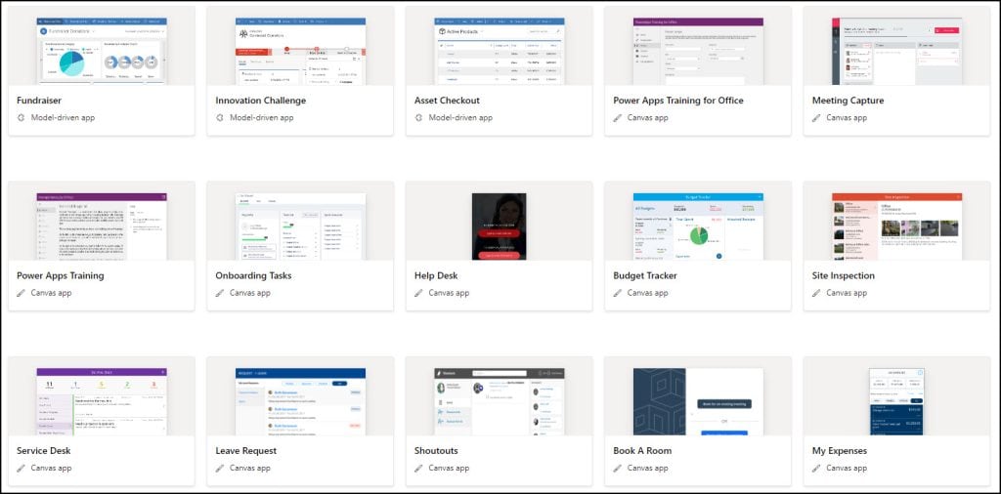Click the pencil icon under Onboarding Tasks
The width and height of the screenshot is (1001, 494).
(x=220, y=293)
